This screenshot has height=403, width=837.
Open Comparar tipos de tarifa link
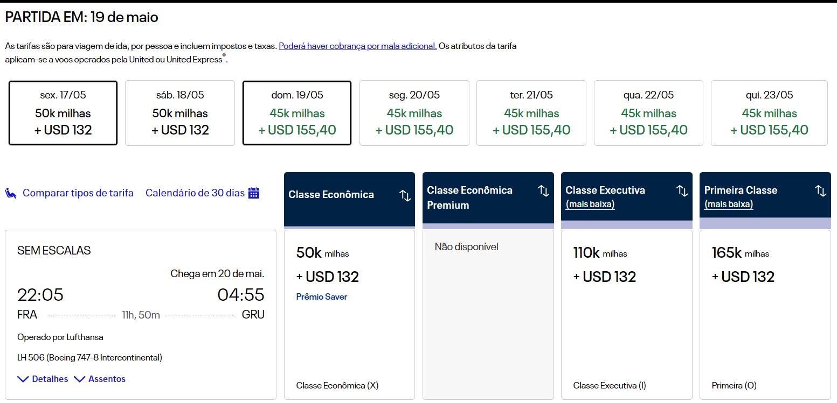point(78,193)
